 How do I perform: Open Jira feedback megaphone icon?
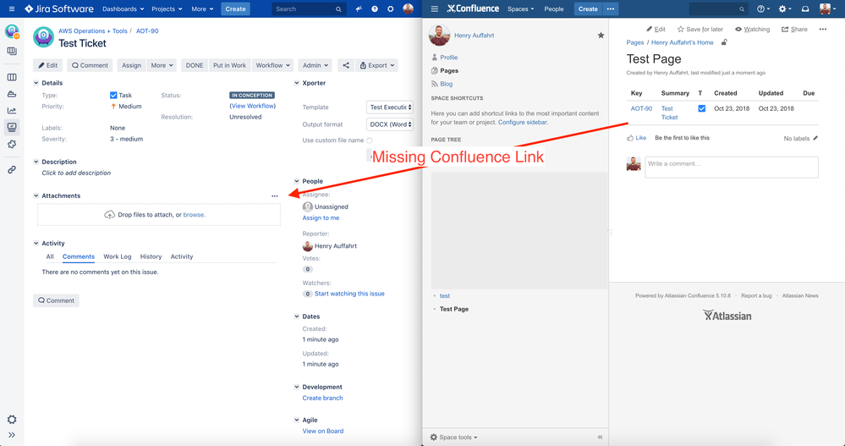point(359,9)
